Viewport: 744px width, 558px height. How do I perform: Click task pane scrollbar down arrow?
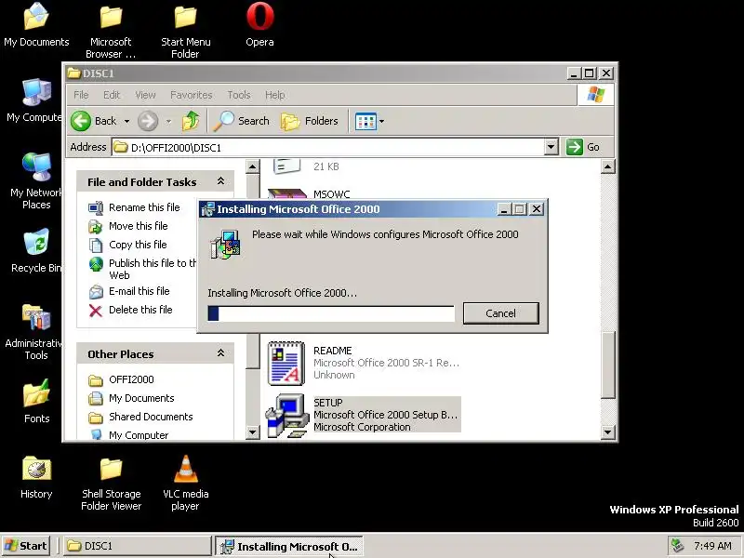[x=252, y=432]
